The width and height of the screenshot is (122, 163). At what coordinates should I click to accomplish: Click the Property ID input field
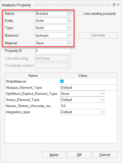(x=53, y=51)
